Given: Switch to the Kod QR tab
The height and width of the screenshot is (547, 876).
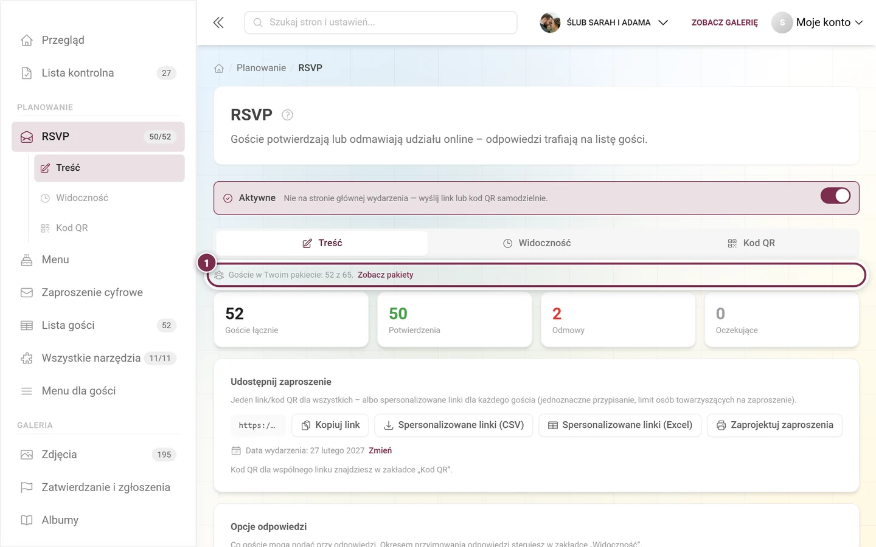Looking at the screenshot, I should (751, 243).
